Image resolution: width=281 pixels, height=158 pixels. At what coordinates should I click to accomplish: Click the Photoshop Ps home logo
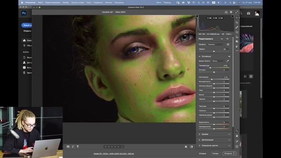click(24, 13)
